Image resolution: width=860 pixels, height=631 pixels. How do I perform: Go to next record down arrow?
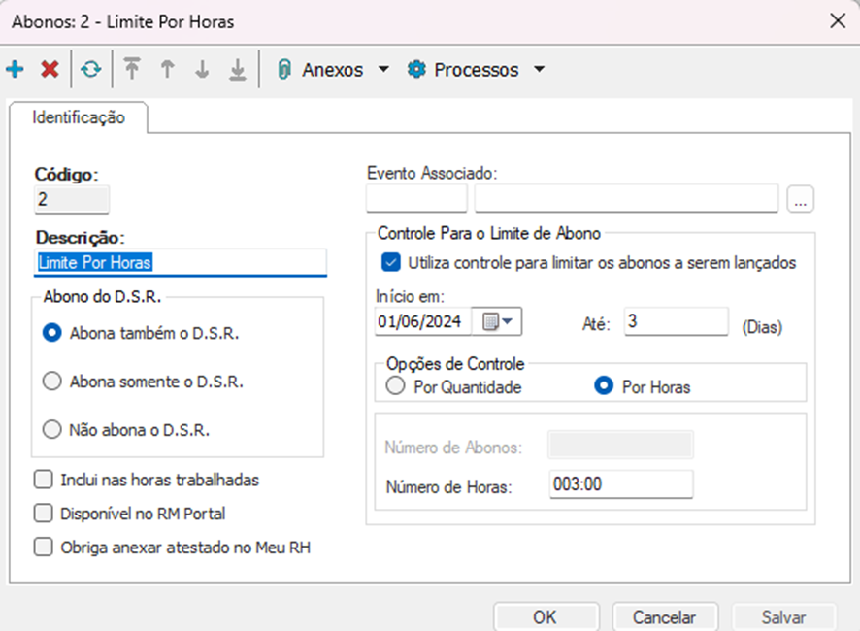coord(202,70)
